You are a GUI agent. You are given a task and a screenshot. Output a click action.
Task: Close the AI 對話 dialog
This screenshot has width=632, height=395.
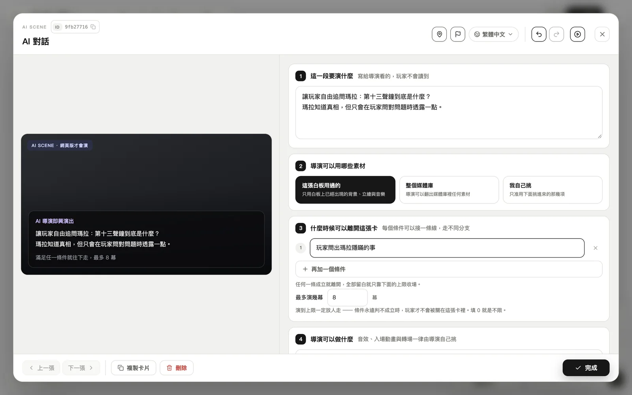point(602,34)
